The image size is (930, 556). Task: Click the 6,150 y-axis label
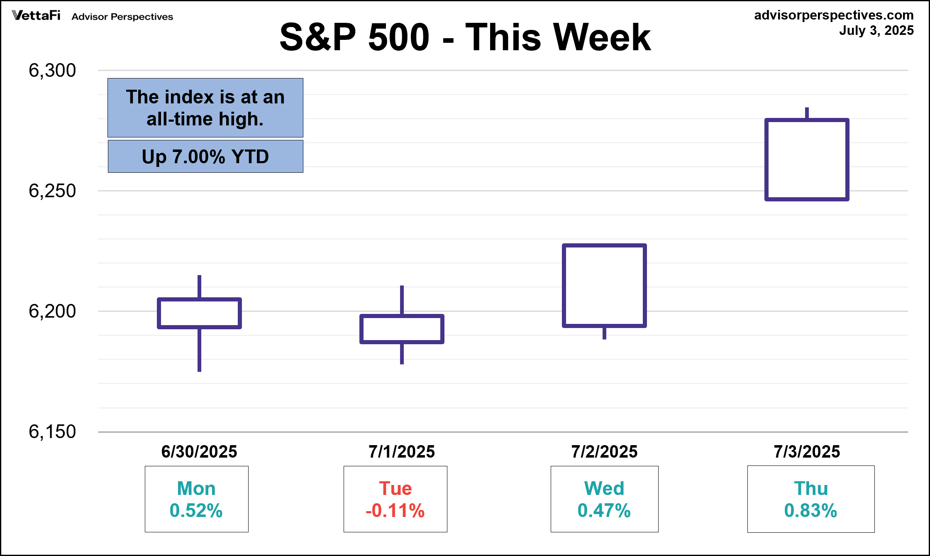tap(52, 432)
